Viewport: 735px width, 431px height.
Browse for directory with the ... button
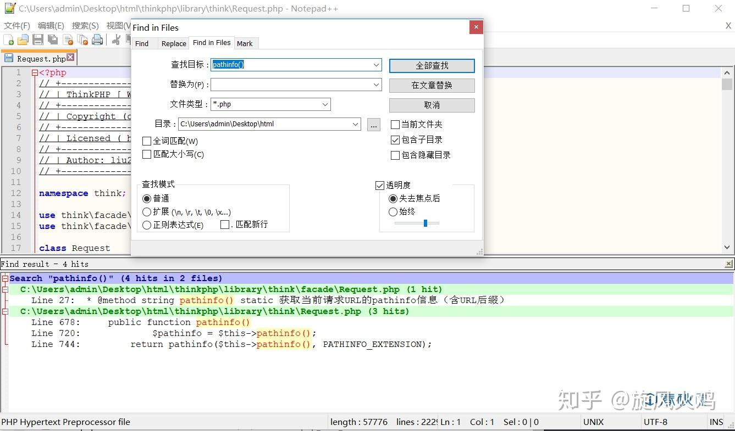click(374, 125)
